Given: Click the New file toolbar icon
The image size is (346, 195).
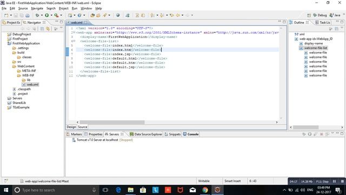Looking at the screenshot, I should (x=6, y=15).
